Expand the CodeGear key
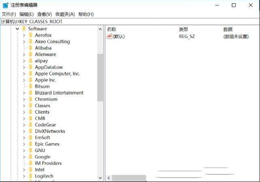This screenshot has width=260, height=182. [x=24, y=125]
